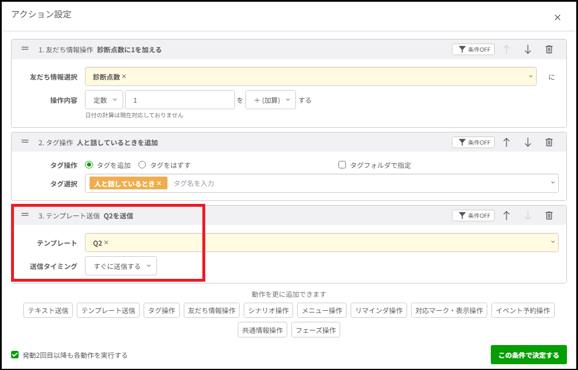
Task: Remove the Q2 template via its ×
Action: coord(106,243)
